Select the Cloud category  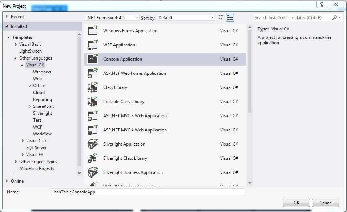tap(39, 93)
